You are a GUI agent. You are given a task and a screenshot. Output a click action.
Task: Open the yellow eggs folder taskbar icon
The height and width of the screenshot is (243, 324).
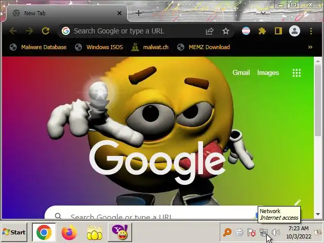pyautogui.click(x=95, y=233)
